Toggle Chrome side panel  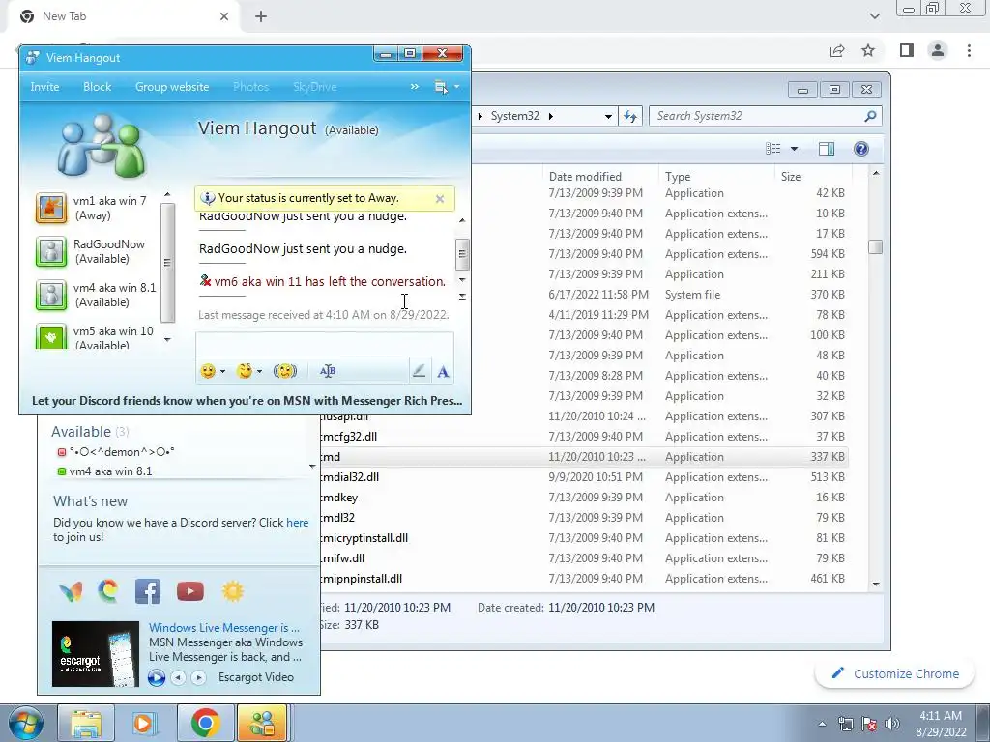(x=907, y=50)
